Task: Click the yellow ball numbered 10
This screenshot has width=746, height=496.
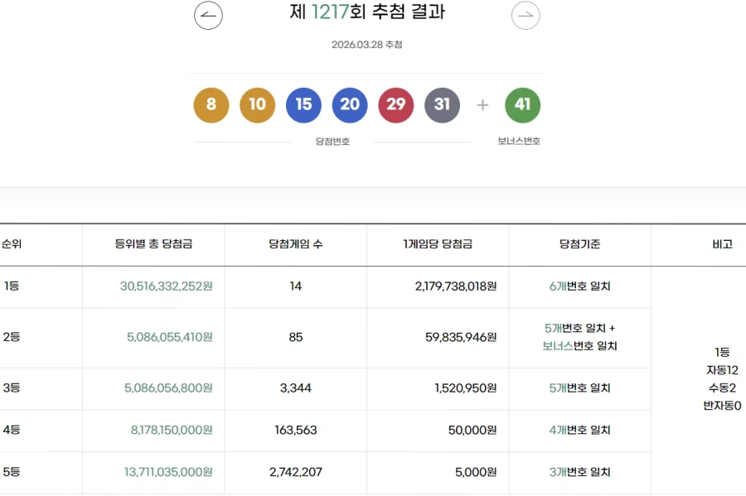Action: tap(257, 105)
